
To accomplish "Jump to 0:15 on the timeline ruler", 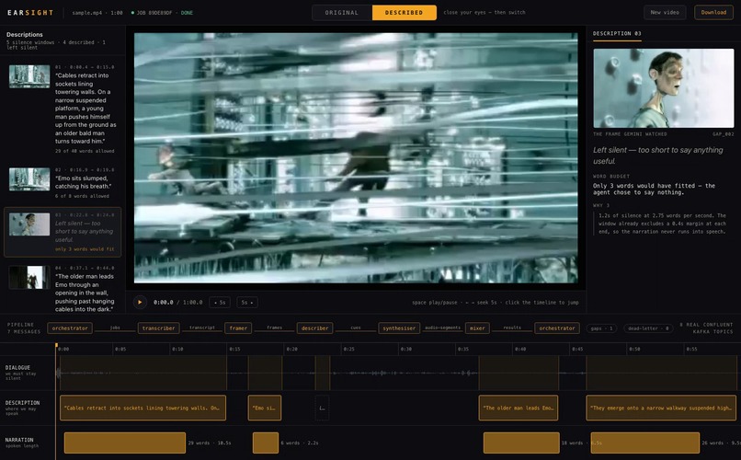I will (234, 349).
